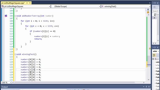Image resolution: width=160 pixels, height=90 pixels.
Task: Click the bookmark icon on line 106
Action: (x=6, y=16)
